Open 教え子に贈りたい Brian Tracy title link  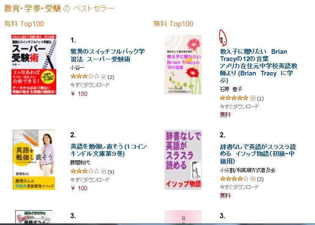[258, 66]
